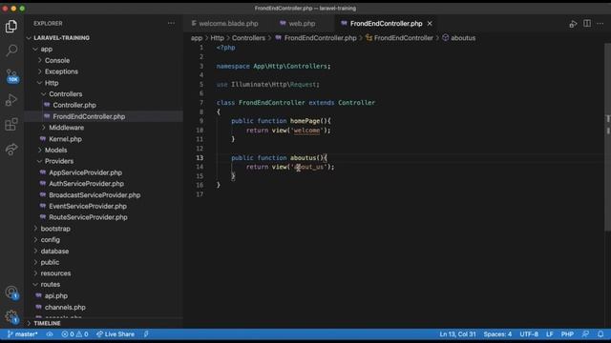Open the Manage gear icon
Viewport: 611px width, 343px height.
11,317
